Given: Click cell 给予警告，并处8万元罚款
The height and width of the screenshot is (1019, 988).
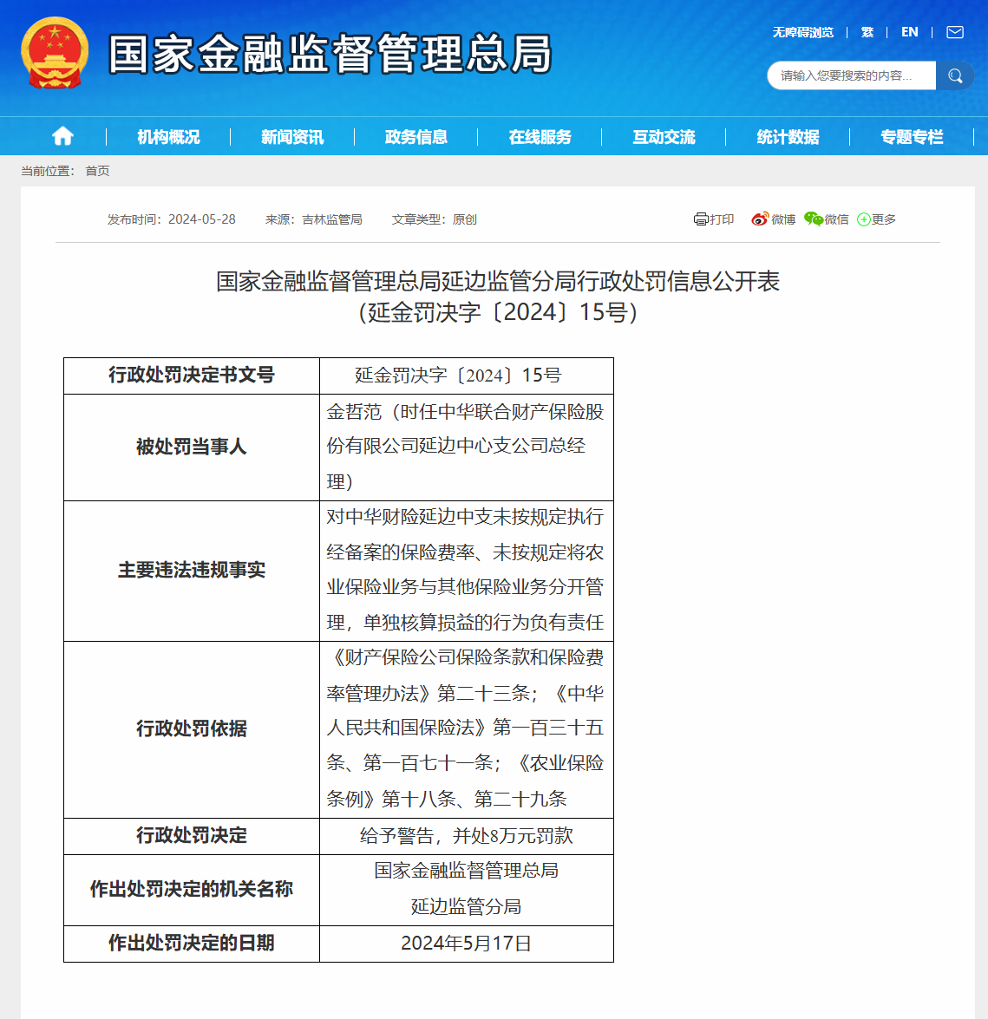Looking at the screenshot, I should tap(467, 836).
